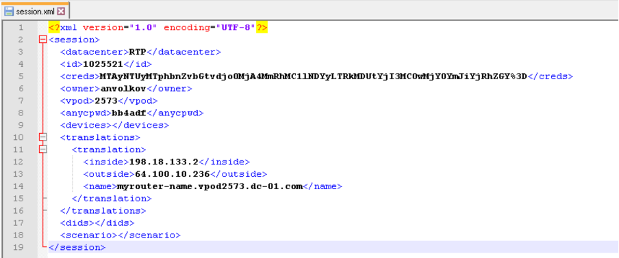Click the anycpwd value bb4adf

(129, 113)
